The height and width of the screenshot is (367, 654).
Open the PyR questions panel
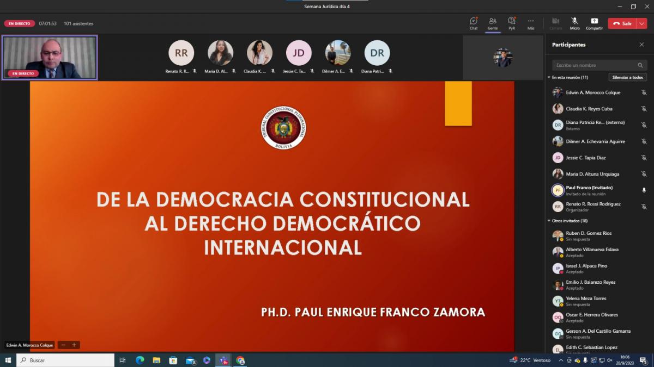click(512, 23)
